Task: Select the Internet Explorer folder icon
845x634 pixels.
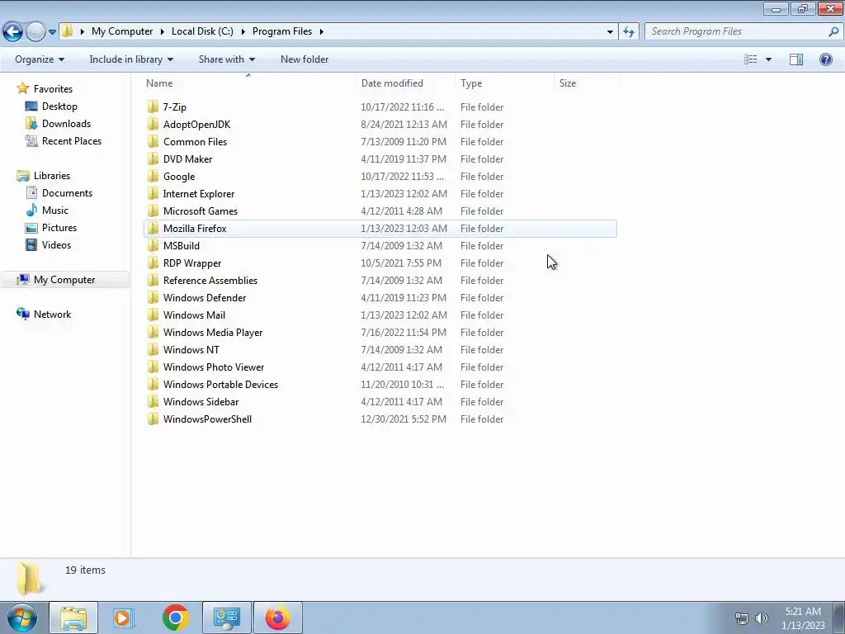Action: (x=153, y=193)
